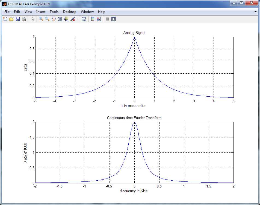Click the "Xa(jW)*1000" y-axis label
Viewport: 260px width, 205px height.
25,153
